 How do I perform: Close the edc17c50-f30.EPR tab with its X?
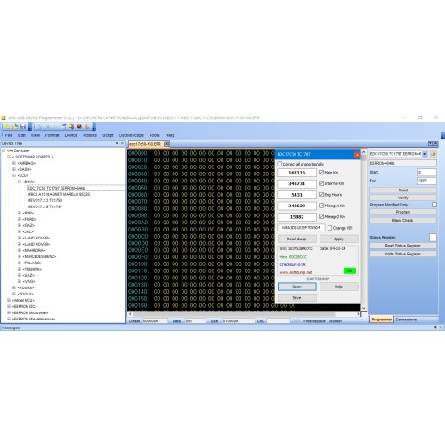click(166, 144)
